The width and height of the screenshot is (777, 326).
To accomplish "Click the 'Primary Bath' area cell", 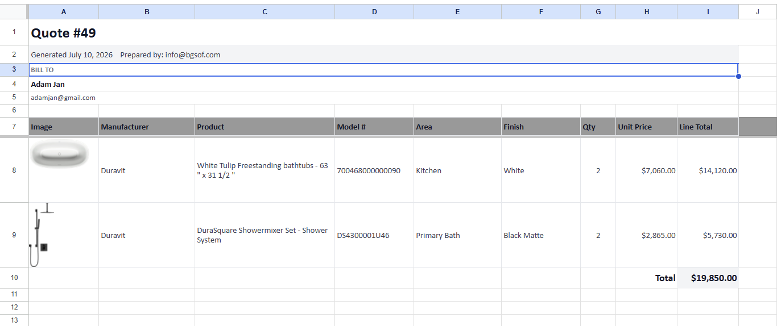I will (x=457, y=235).
